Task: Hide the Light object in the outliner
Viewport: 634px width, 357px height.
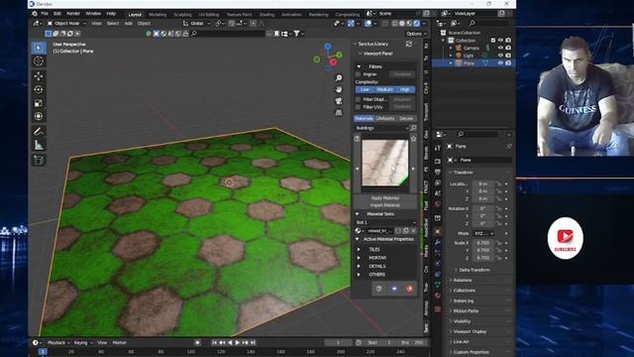Action: pos(500,56)
